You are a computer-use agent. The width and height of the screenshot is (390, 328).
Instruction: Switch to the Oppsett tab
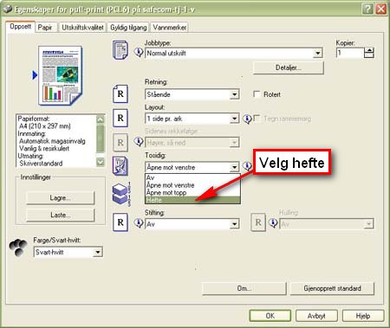21,27
